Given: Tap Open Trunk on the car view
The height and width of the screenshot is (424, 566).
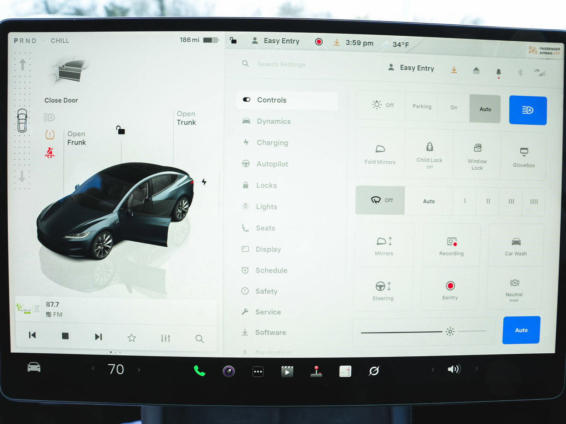Looking at the screenshot, I should tap(186, 118).
